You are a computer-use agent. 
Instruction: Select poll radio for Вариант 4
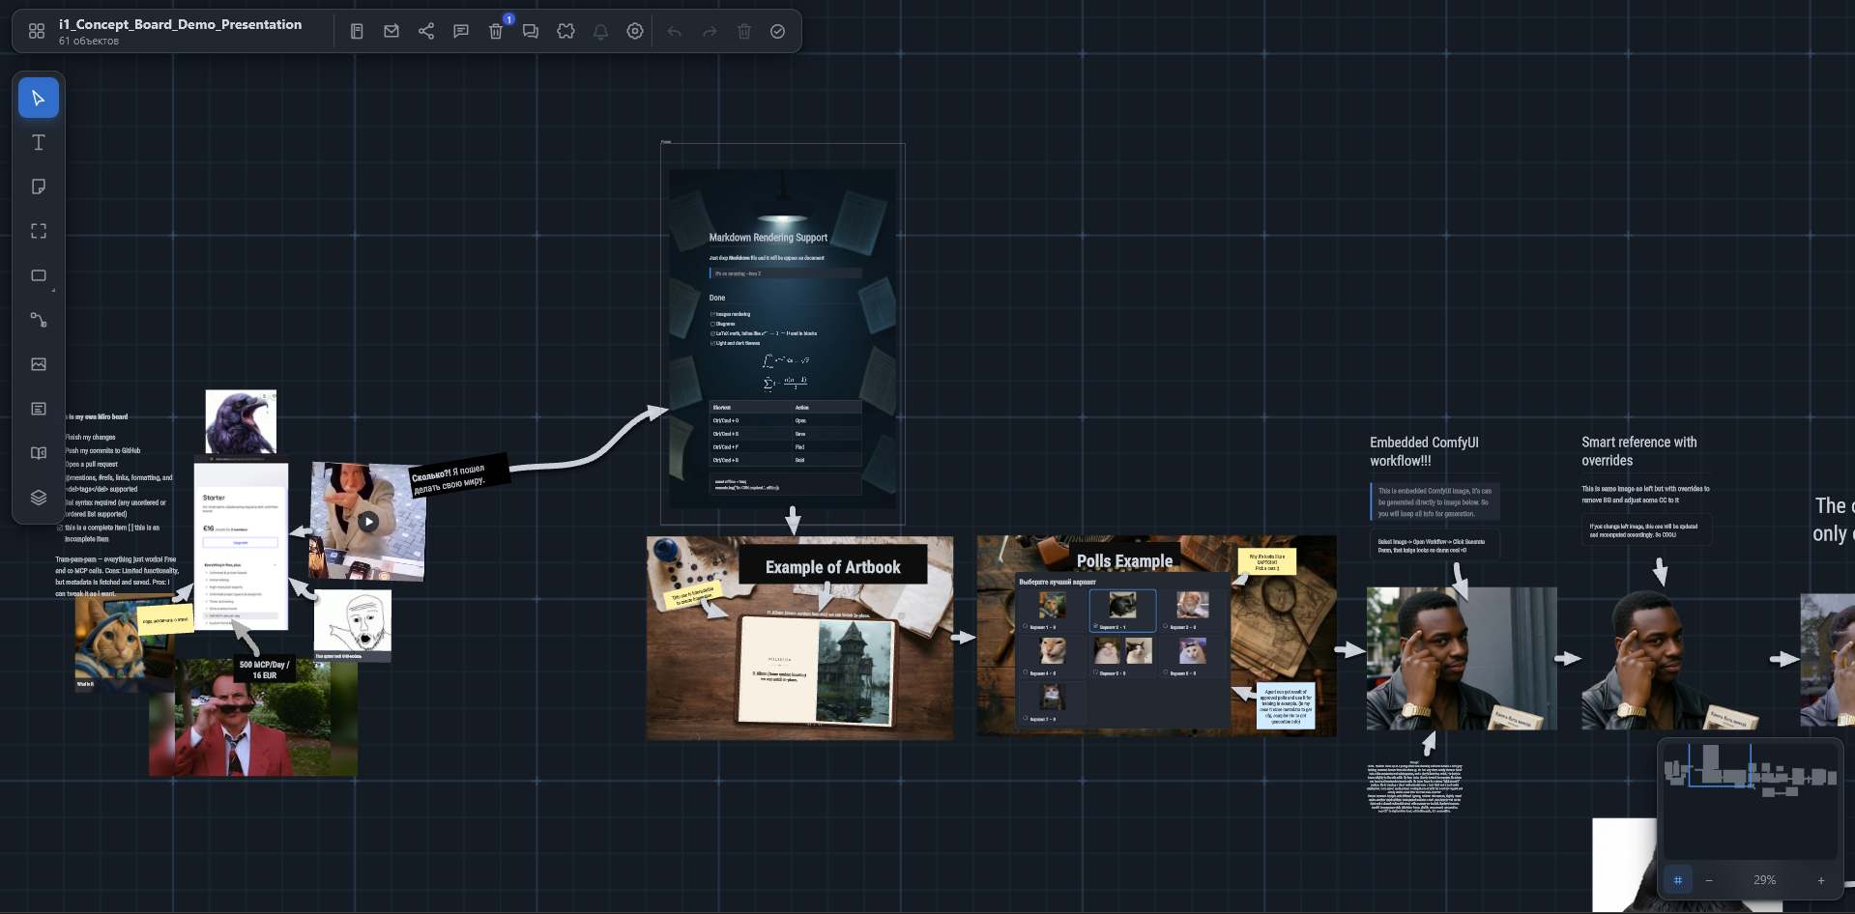tap(1026, 672)
